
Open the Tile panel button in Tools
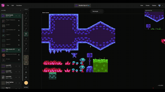[26, 73]
